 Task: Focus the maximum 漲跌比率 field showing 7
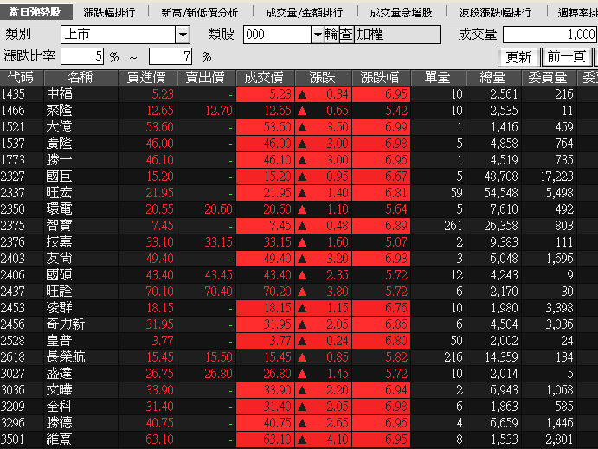[x=170, y=56]
